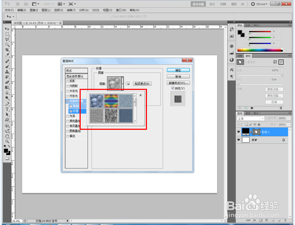Enable the 投影 drop shadow checkbox
Screen dimensions: 295x225
click(x=68, y=81)
